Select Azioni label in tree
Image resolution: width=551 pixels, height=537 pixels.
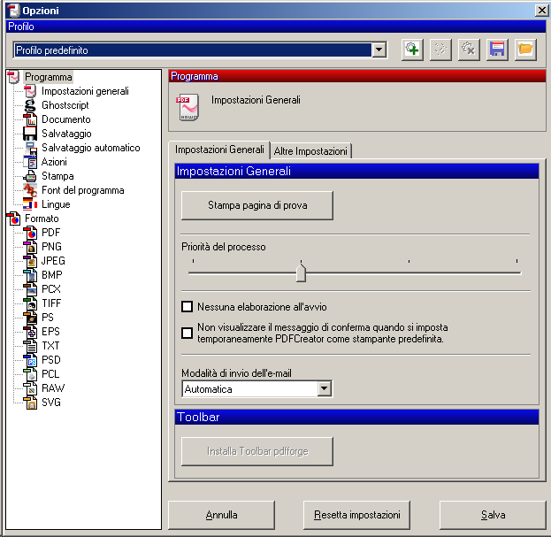coord(54,162)
